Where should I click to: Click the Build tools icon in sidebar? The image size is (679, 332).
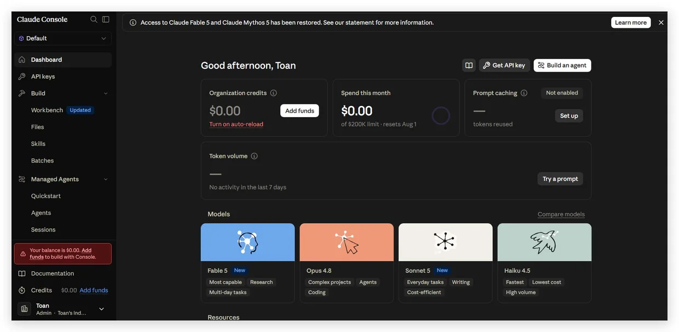pos(22,94)
